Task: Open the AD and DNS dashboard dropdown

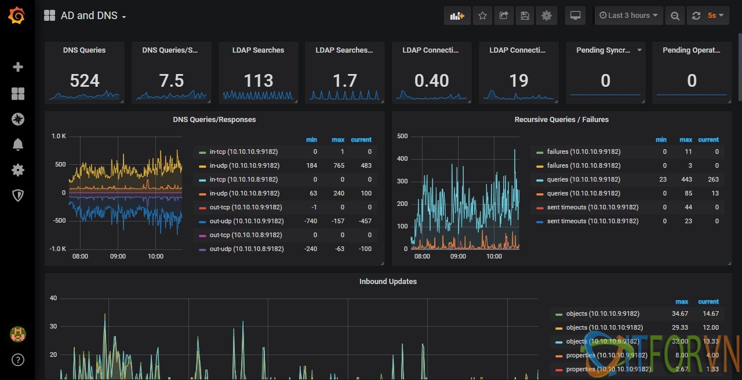Action: [x=93, y=16]
